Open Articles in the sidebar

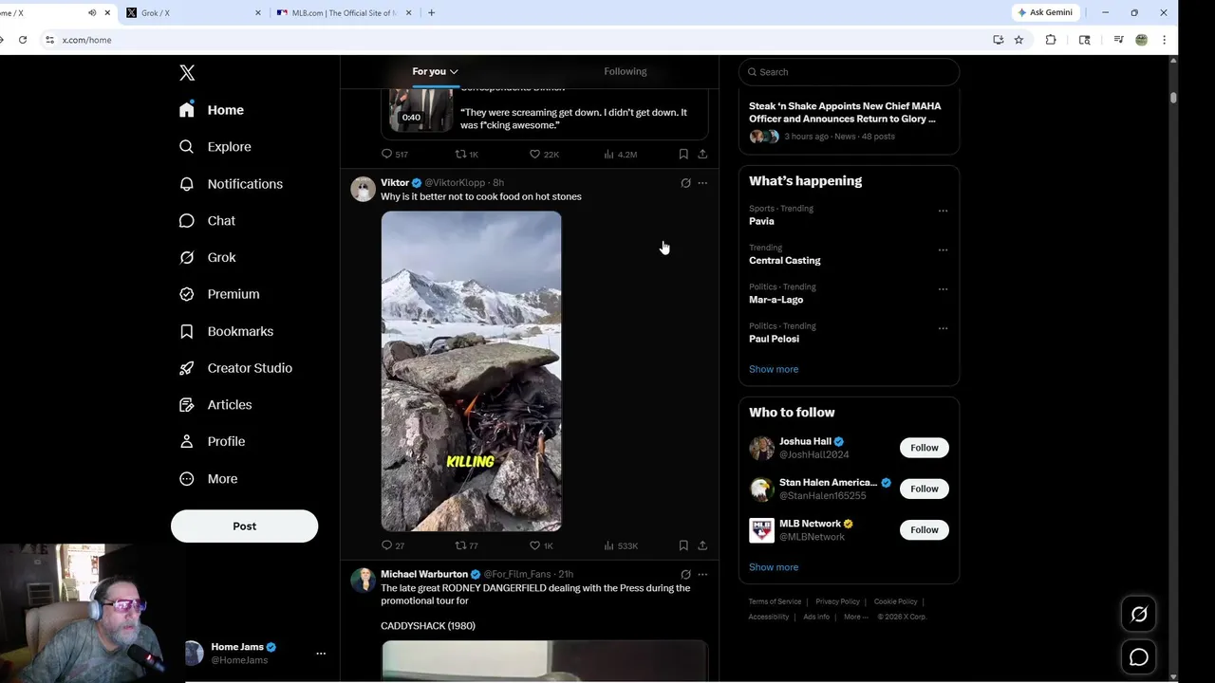pyautogui.click(x=216, y=405)
